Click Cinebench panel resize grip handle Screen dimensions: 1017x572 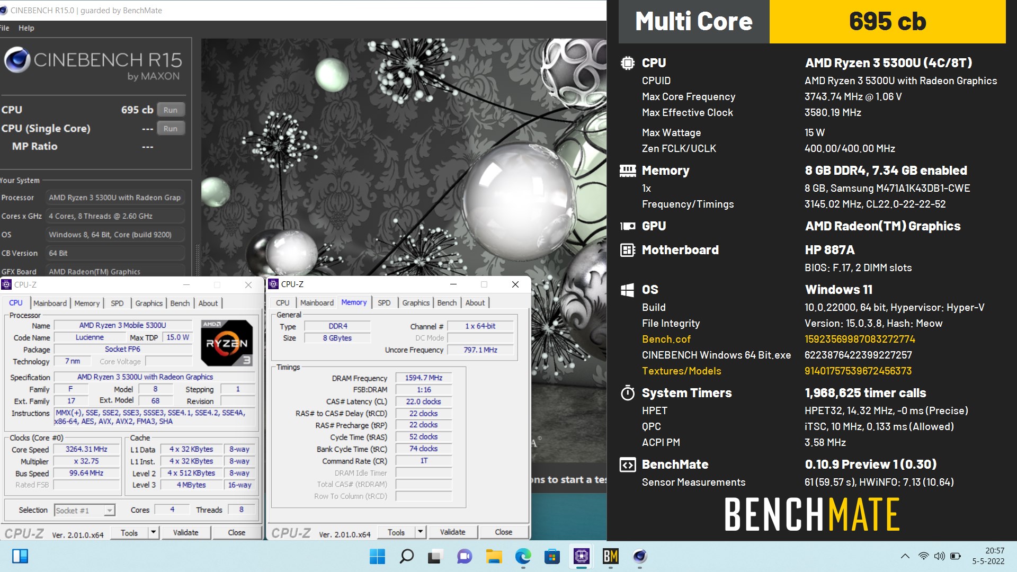pos(198,260)
